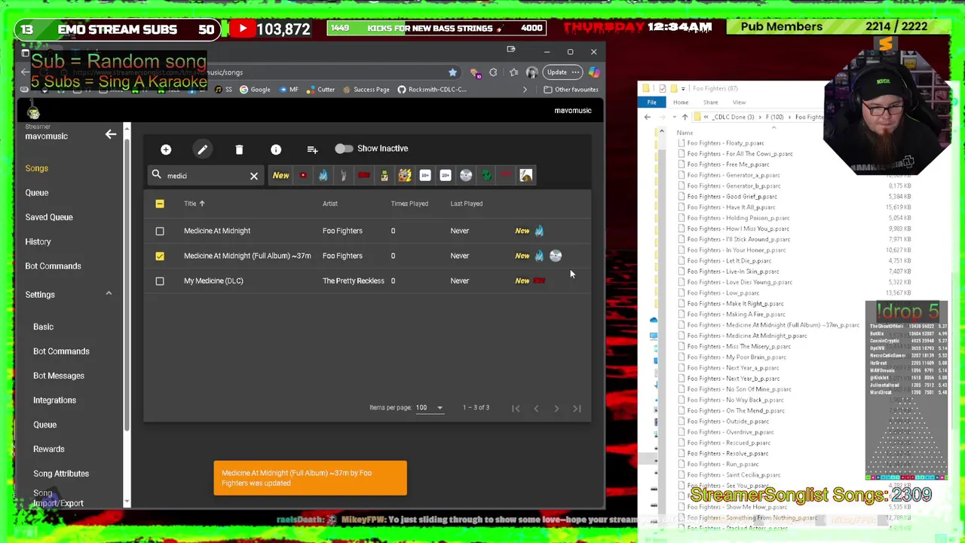This screenshot has height=543, width=965.
Task: Filter by the yellow New attribute
Action: point(280,176)
